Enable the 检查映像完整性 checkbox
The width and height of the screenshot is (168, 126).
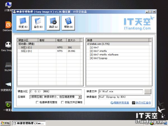(x=37, y=102)
